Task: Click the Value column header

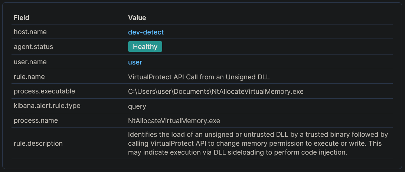Action: 137,18
